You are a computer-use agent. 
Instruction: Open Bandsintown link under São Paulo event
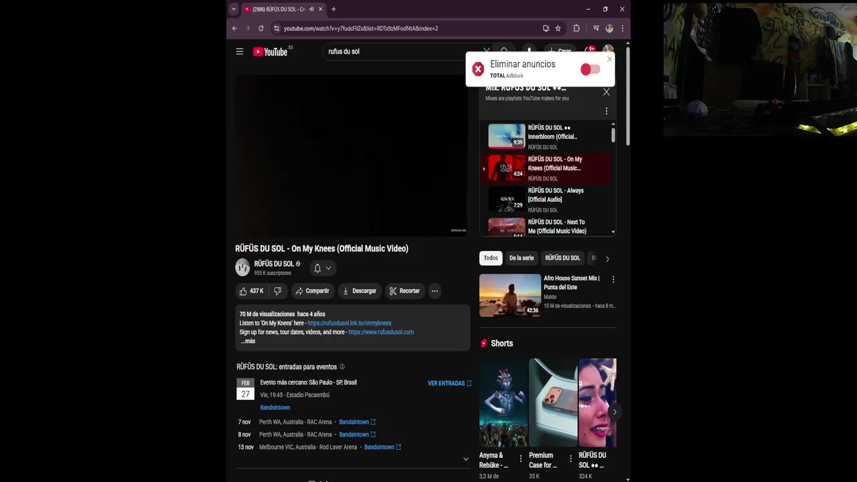pos(275,408)
